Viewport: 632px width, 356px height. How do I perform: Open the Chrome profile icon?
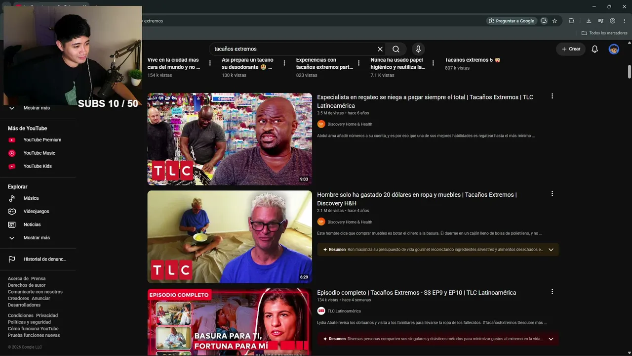point(612,21)
